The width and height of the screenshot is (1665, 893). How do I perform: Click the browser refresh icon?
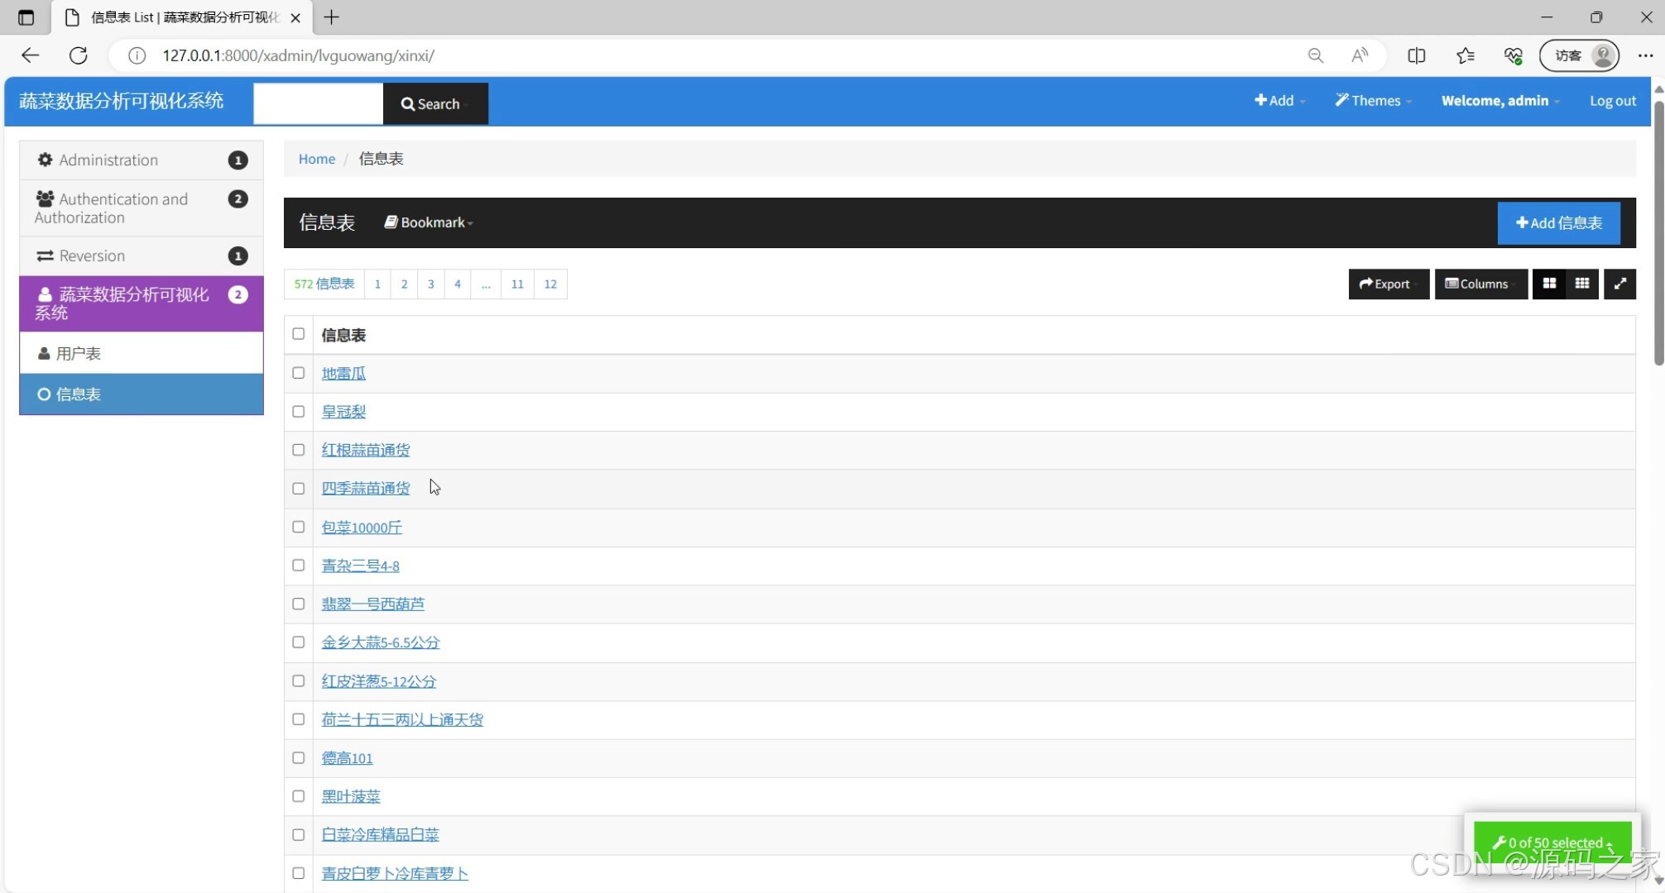click(79, 55)
